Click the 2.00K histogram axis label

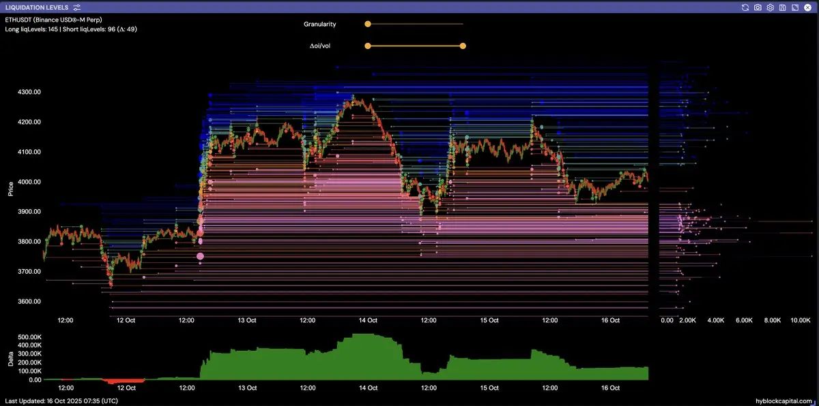(687, 320)
